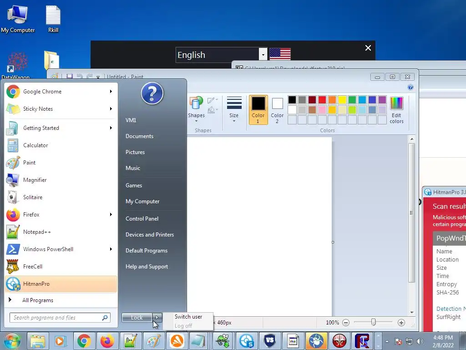This screenshot has width=466, height=350.
Task: Launch Sticky Notes from Start menu
Action: pyautogui.click(x=61, y=109)
